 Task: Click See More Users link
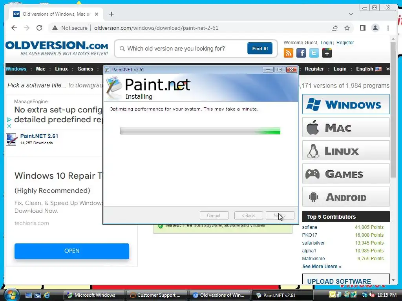pos(322,267)
